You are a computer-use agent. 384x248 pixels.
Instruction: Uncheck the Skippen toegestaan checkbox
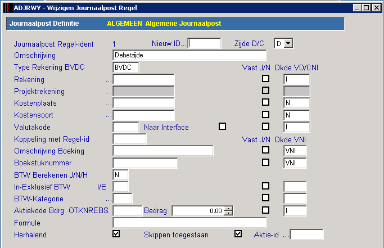pyautogui.click(x=238, y=234)
